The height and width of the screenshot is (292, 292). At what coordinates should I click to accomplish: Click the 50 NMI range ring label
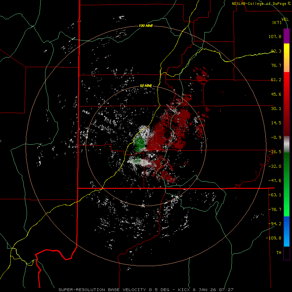point(146,86)
